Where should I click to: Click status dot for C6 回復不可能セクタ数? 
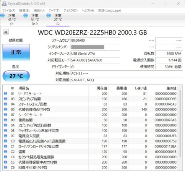[5, 167]
